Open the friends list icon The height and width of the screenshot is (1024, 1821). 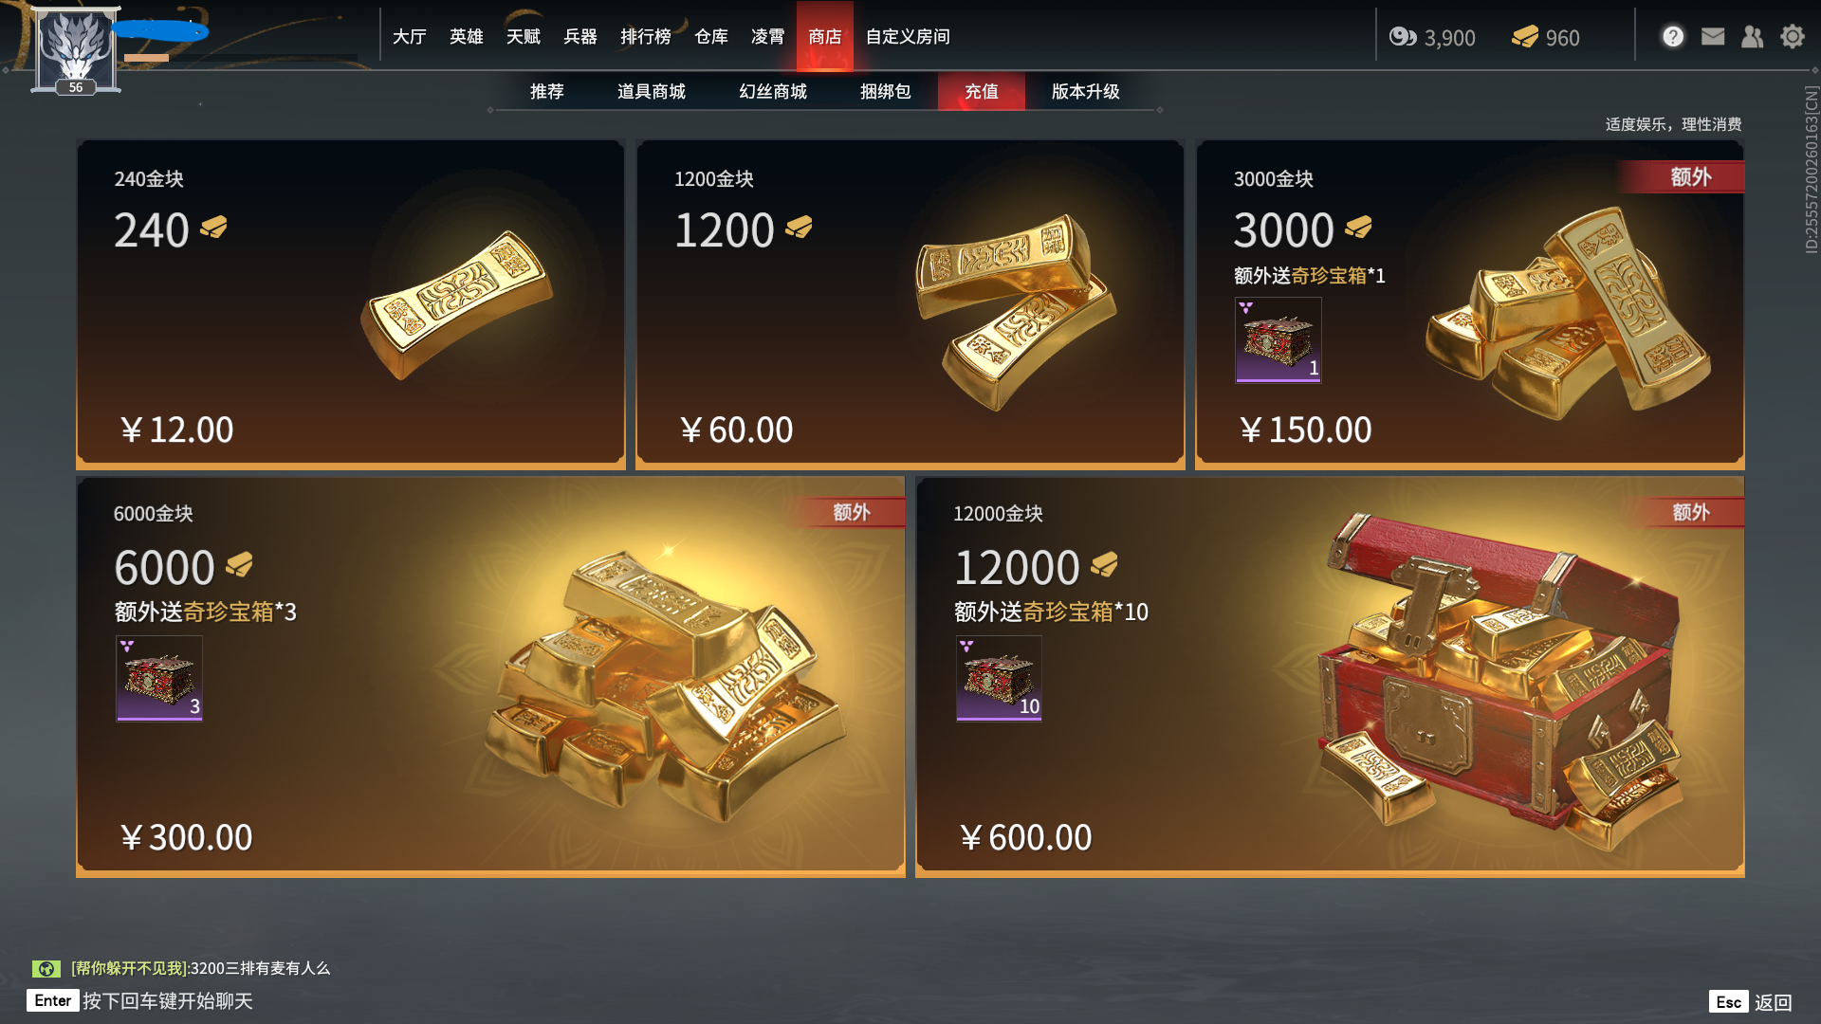click(x=1753, y=36)
